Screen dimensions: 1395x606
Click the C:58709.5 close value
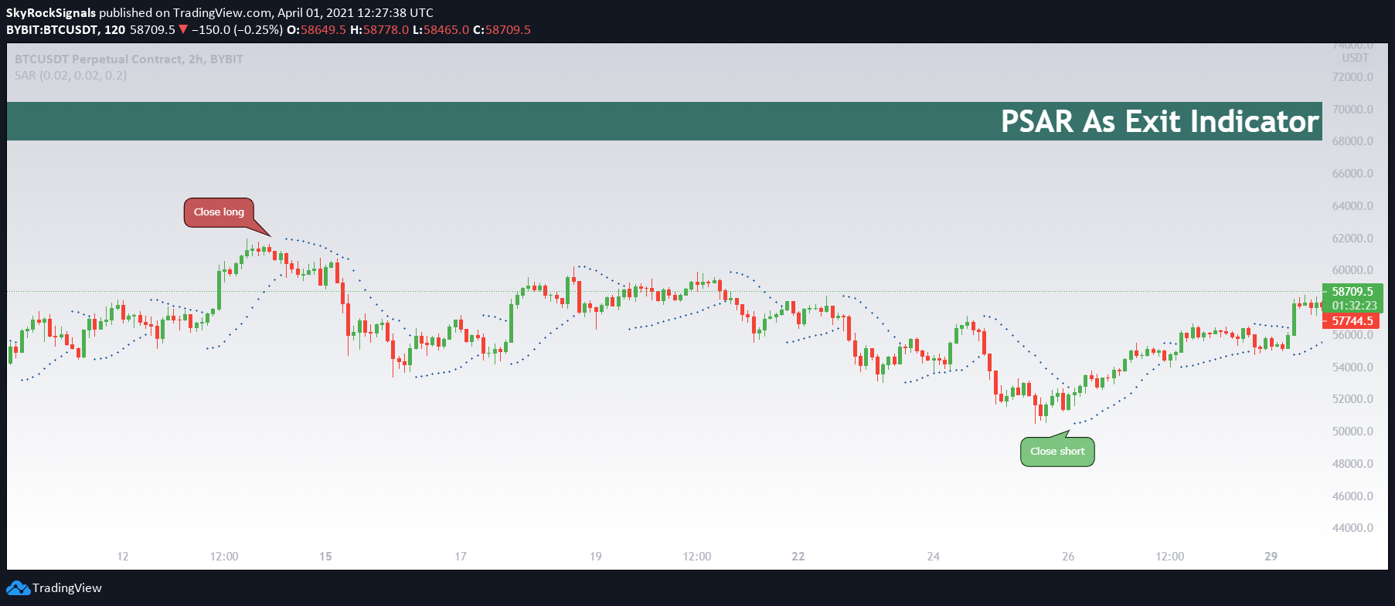(502, 30)
